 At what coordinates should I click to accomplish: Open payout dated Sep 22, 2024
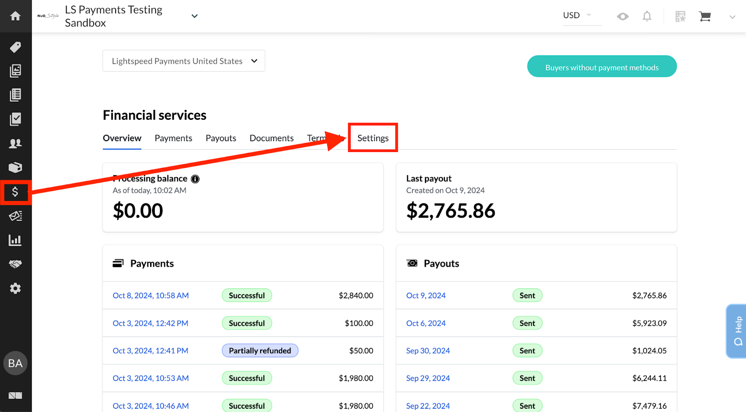[428, 406]
